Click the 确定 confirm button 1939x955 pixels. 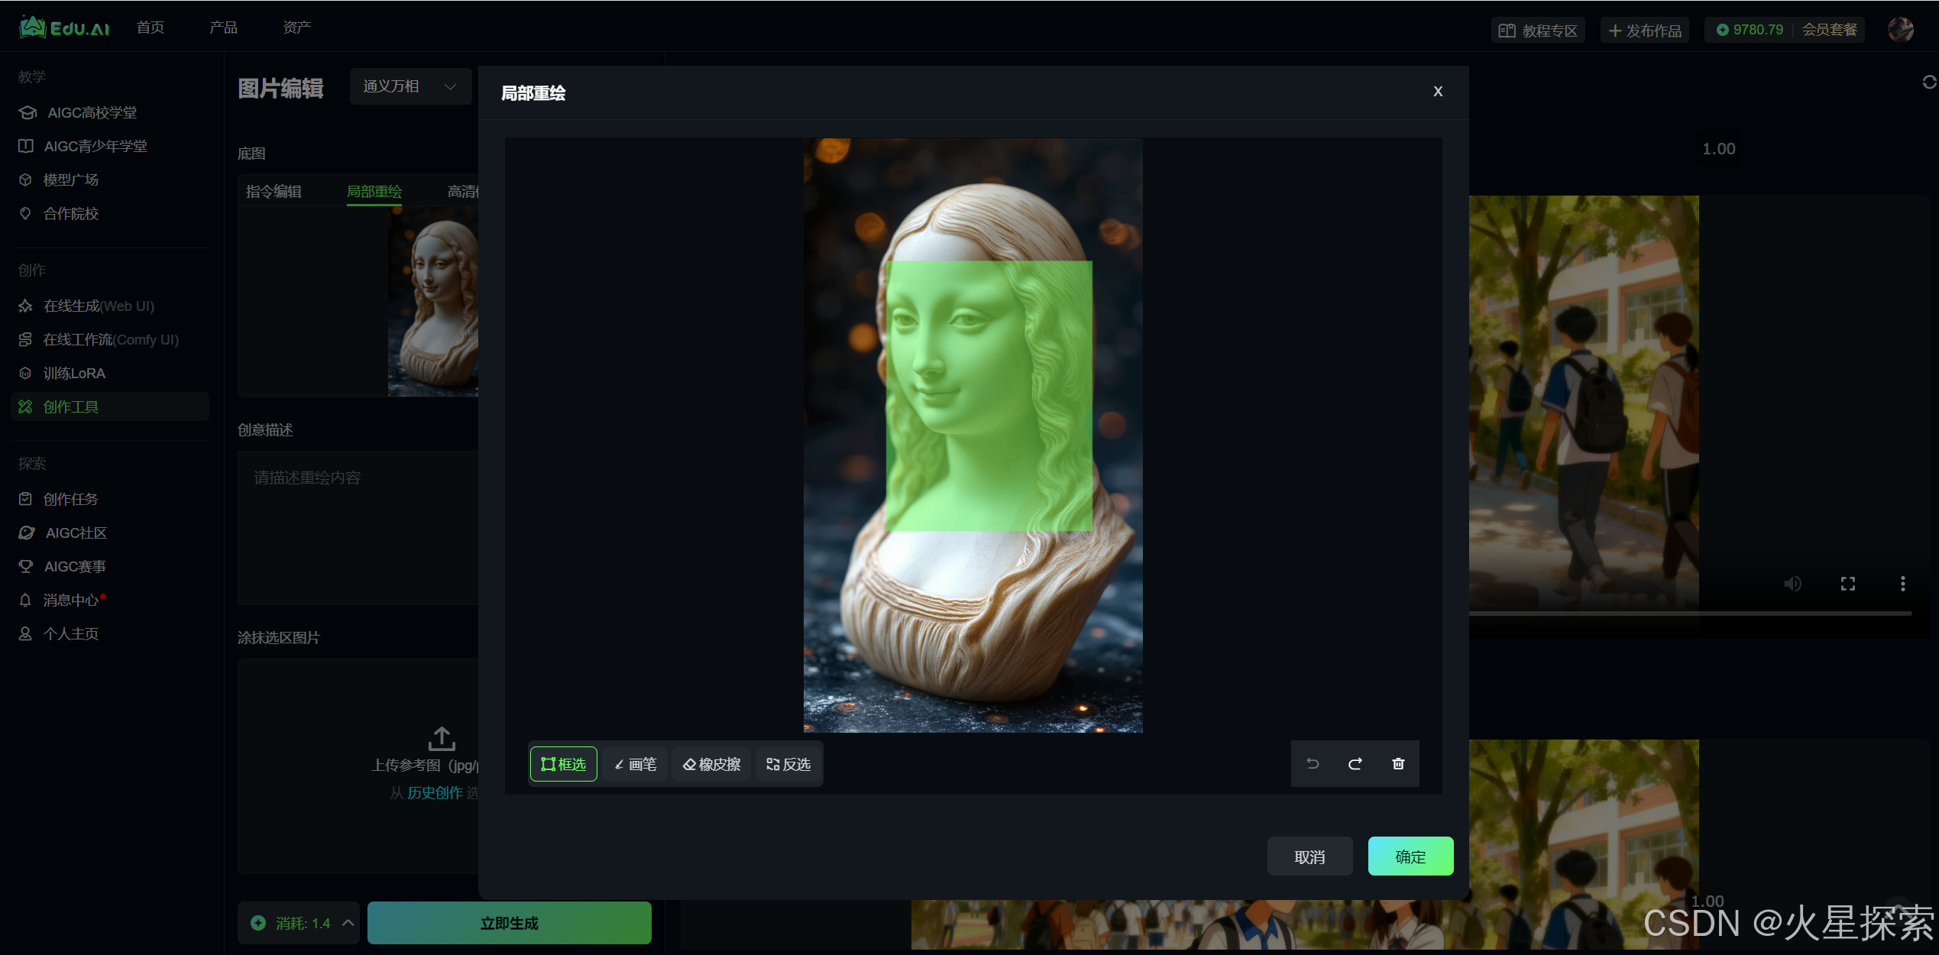[1410, 856]
